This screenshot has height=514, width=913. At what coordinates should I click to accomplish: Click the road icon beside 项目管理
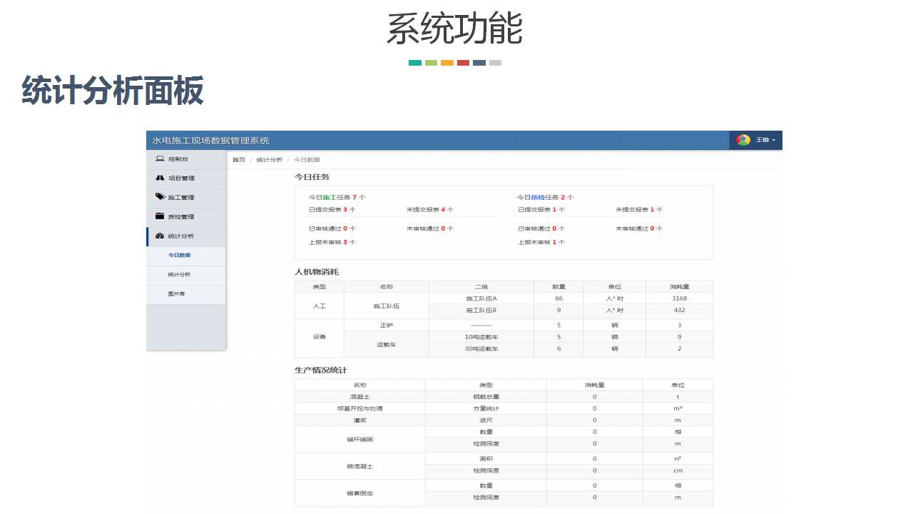point(160,178)
